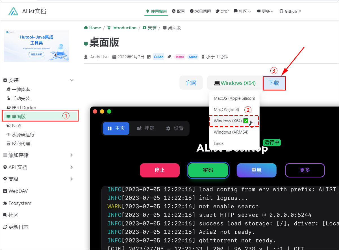
Task: Click the 更多 outlined button in the screenshot
Action: [305, 170]
